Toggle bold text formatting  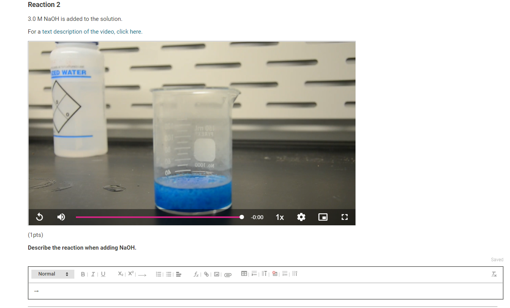82,274
